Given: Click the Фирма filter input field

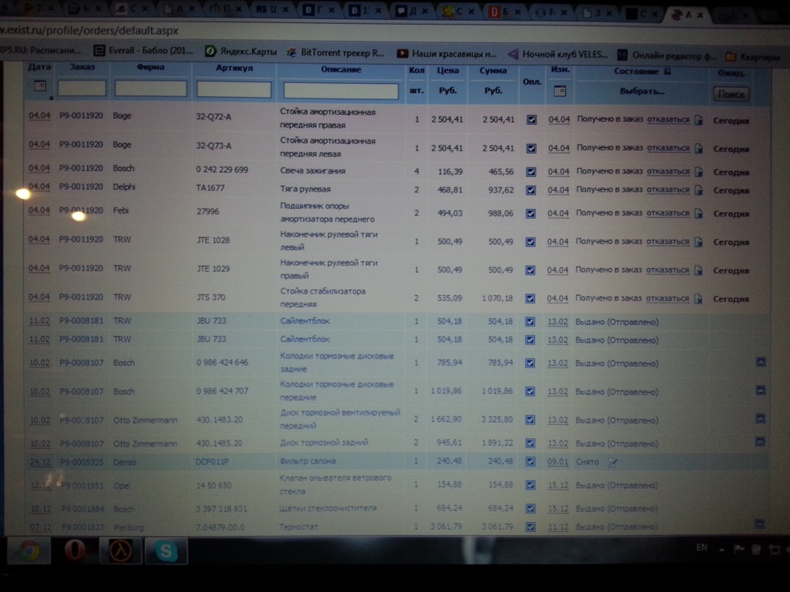Looking at the screenshot, I should coord(151,88).
